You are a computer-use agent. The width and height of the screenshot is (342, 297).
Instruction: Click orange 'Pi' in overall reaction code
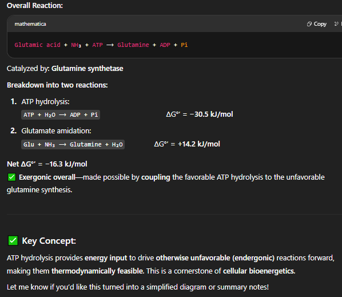[184, 45]
